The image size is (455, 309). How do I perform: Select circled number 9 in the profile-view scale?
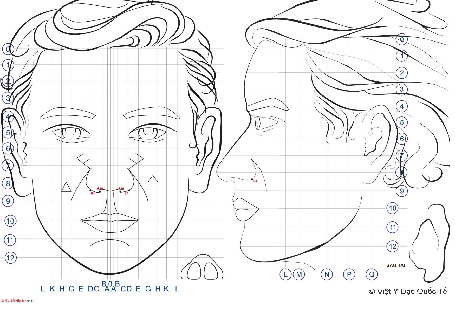click(402, 191)
